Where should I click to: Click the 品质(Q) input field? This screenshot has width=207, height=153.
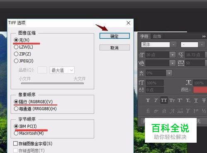[42, 70]
